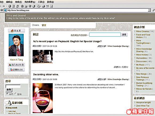Click the "I did, that ..." reply link
Image resolution: width=155 pixels, height=116 pixels.
pyautogui.click(x=13, y=111)
